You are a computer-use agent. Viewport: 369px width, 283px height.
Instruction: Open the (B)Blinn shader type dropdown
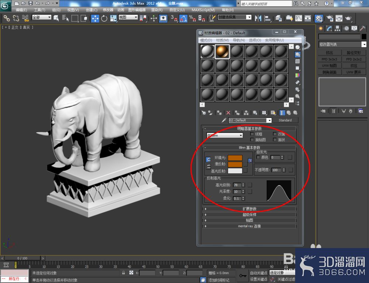(x=224, y=135)
